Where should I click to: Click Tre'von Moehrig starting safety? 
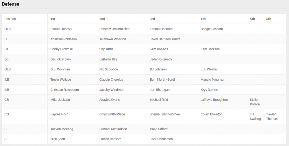[x=62, y=129]
